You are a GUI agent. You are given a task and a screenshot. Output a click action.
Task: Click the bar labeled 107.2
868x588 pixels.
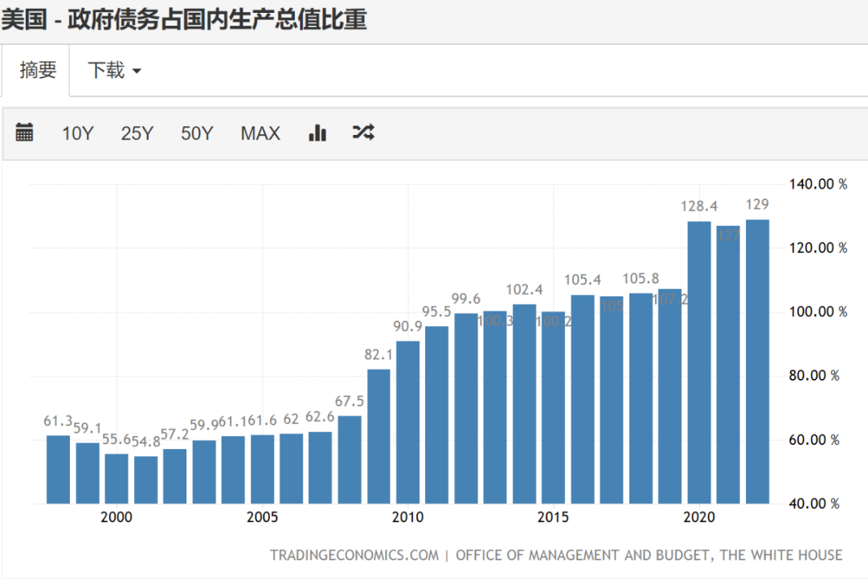tap(669, 396)
